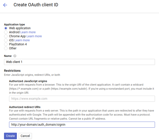The height and width of the screenshot is (140, 159).
Task: Open Learn more link for iOS
Action: [22, 40]
